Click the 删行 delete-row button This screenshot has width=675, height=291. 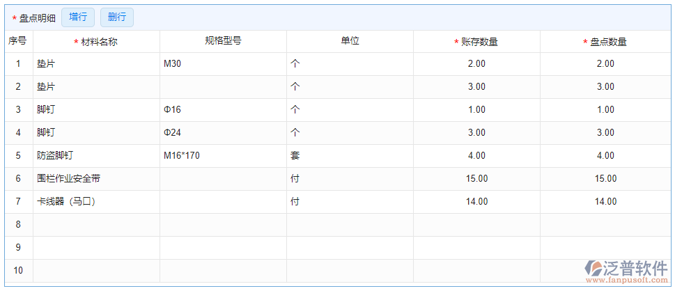116,17
